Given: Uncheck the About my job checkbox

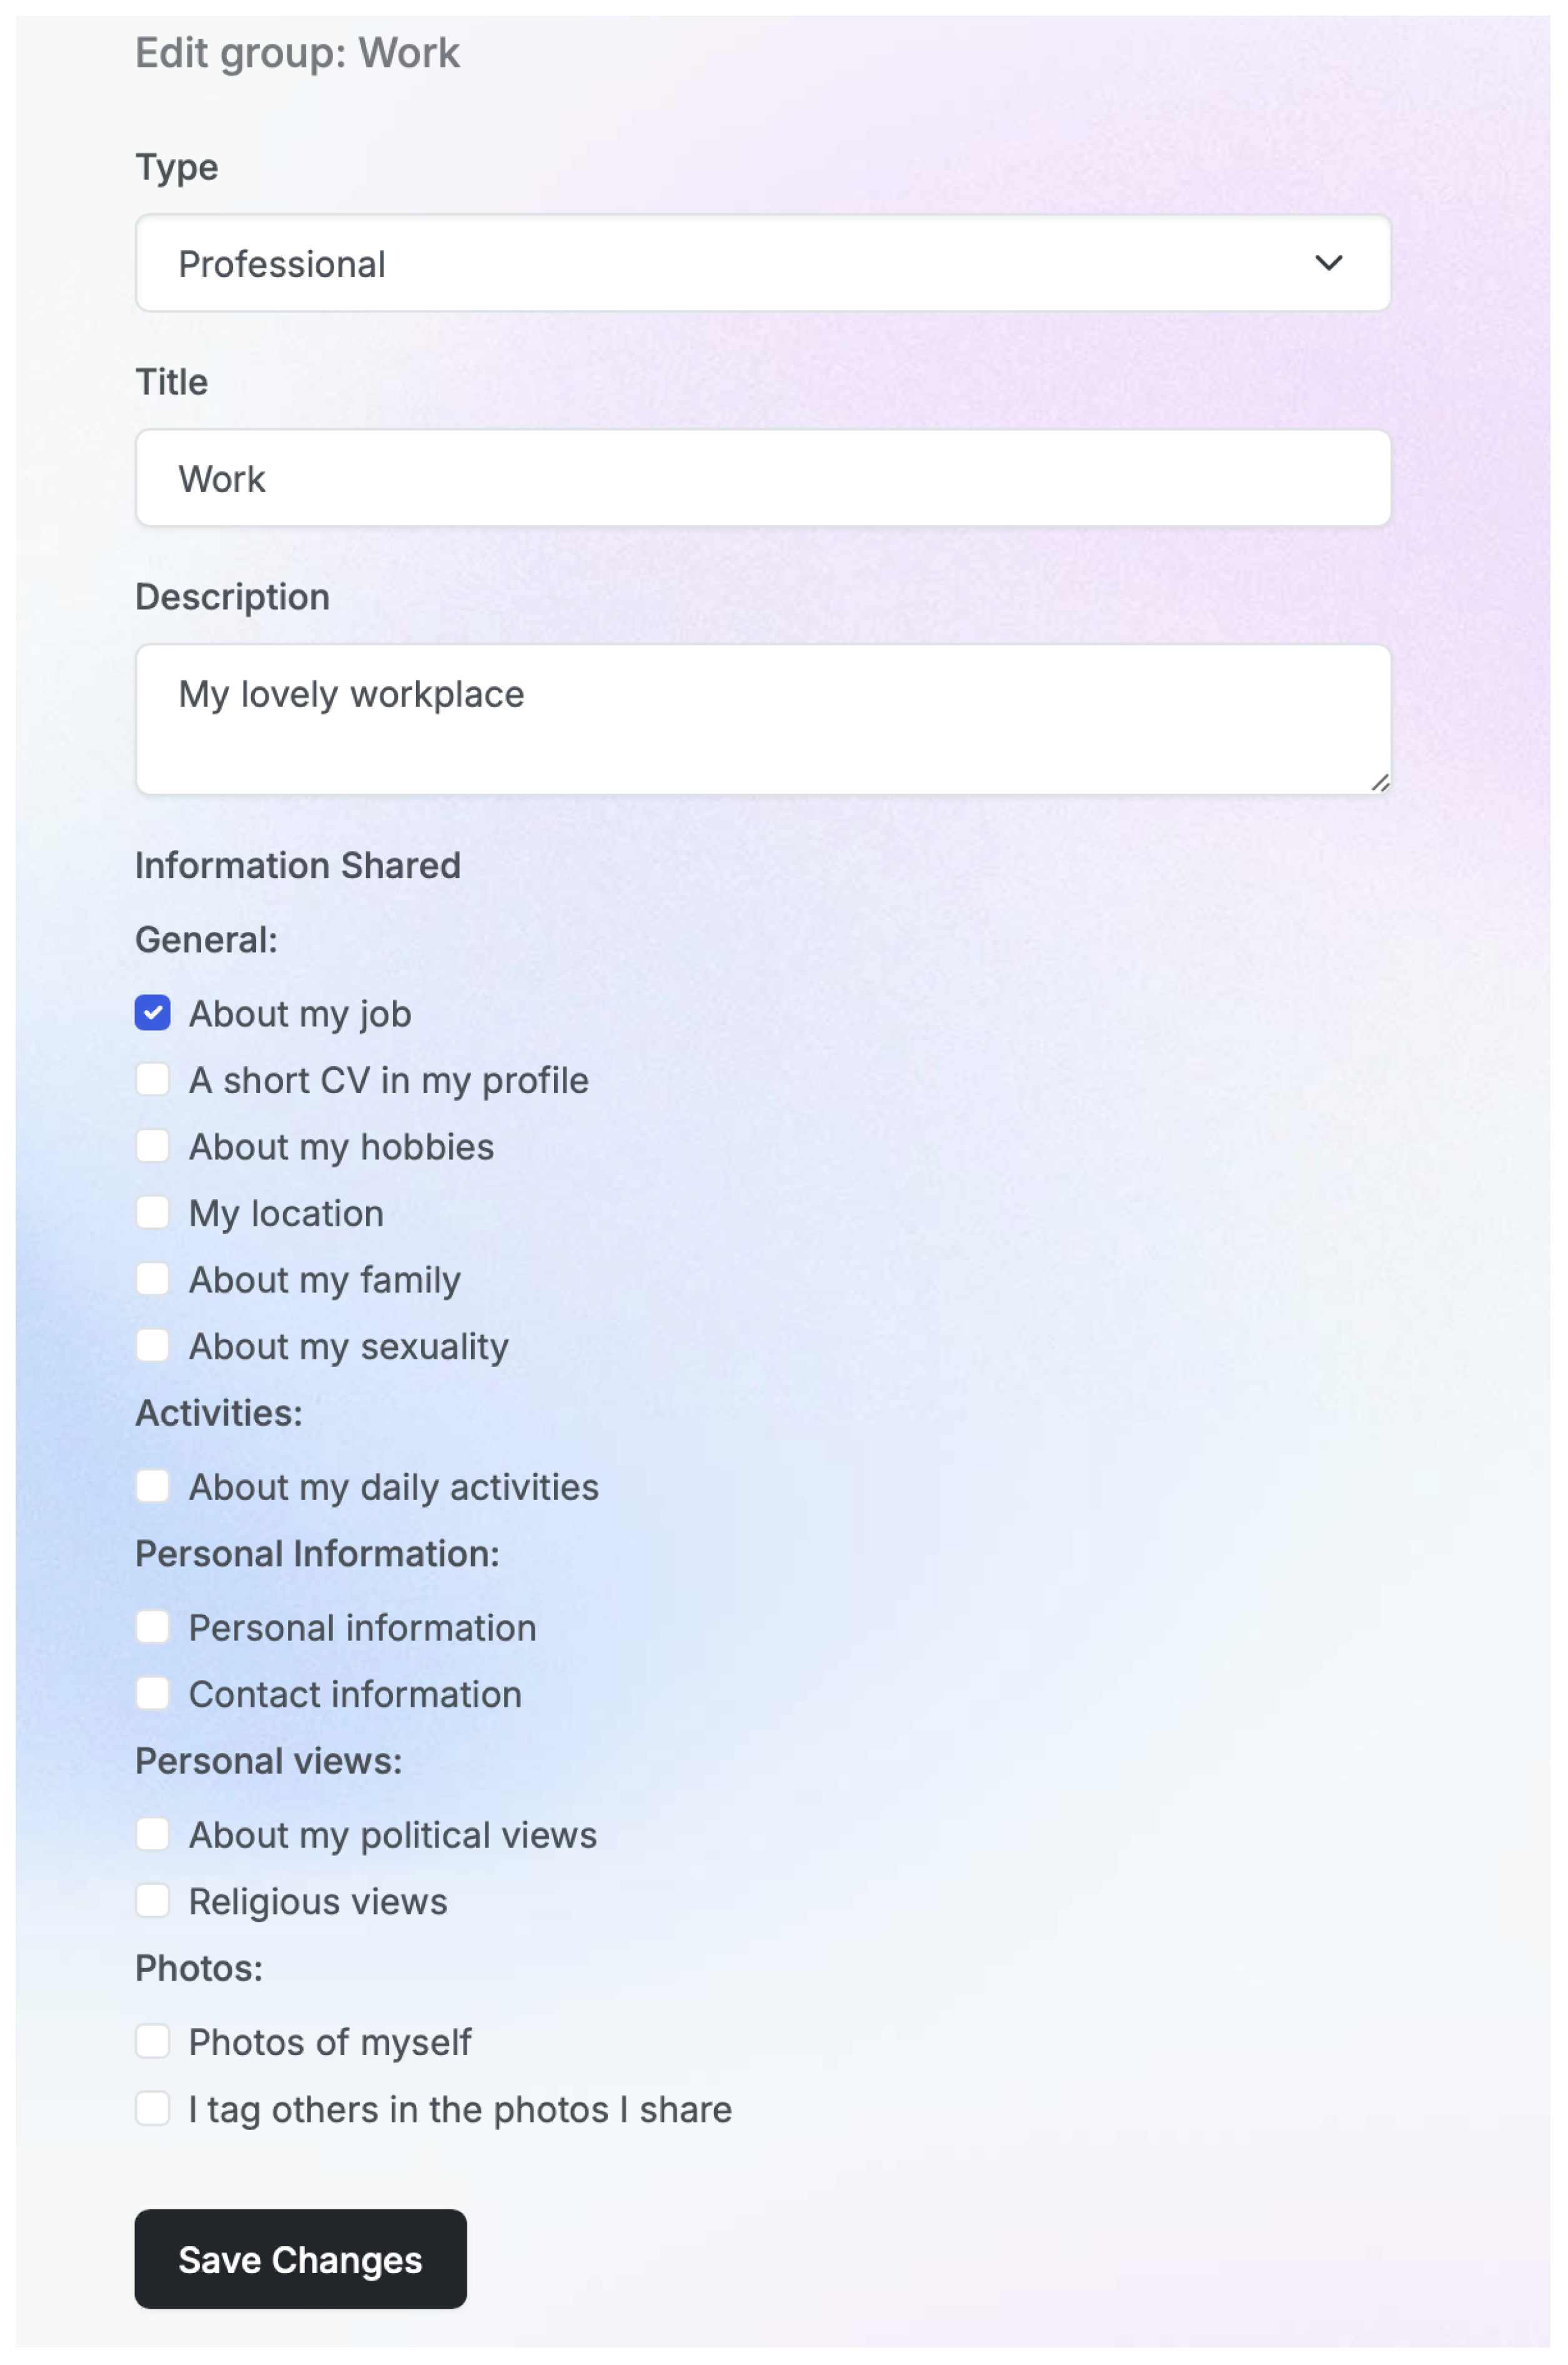Looking at the screenshot, I should point(153,1012).
